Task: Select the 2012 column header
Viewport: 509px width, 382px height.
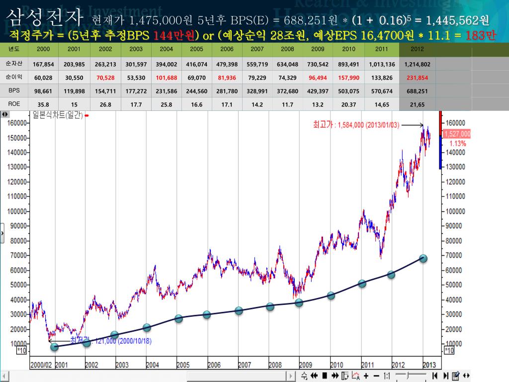Action: click(417, 49)
